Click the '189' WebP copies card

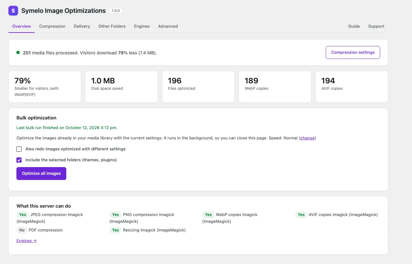coord(275,87)
